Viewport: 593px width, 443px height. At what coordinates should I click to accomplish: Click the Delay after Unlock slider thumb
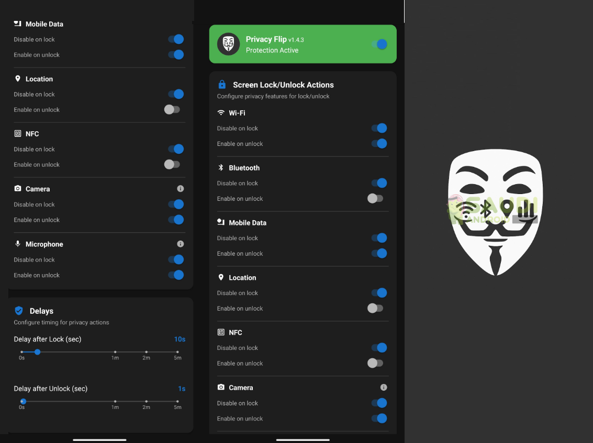[23, 402]
